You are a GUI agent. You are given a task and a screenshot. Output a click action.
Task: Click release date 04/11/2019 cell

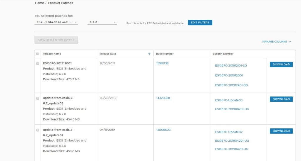tap(107, 130)
